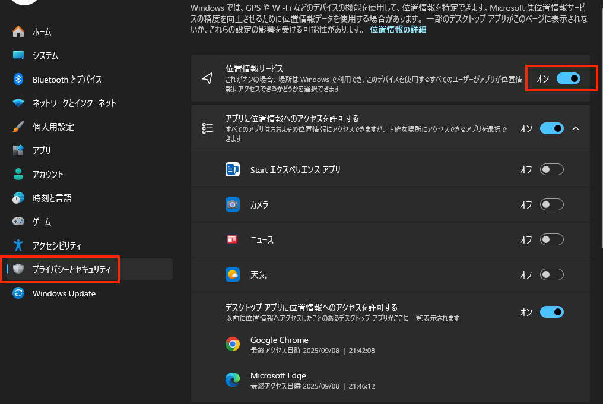Click the Google Chrome icon in app list
Viewport: 603px width, 404px height.
pos(232,343)
